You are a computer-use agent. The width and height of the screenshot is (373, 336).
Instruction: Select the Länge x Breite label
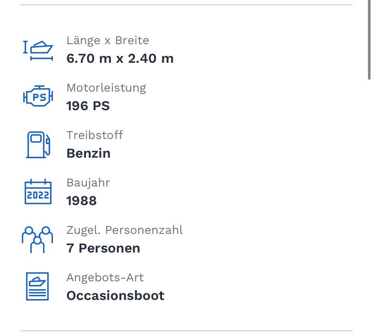[108, 41]
